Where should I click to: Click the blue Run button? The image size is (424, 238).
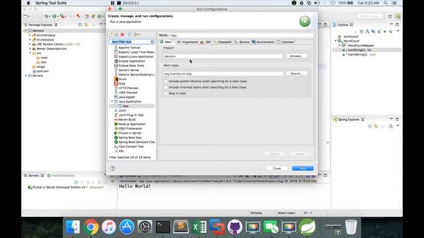[x=303, y=169]
